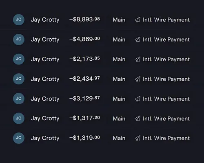Click Intl. Wire Payment label in the −$2,173.85 row
This screenshot has height=163, width=204.
tap(166, 59)
